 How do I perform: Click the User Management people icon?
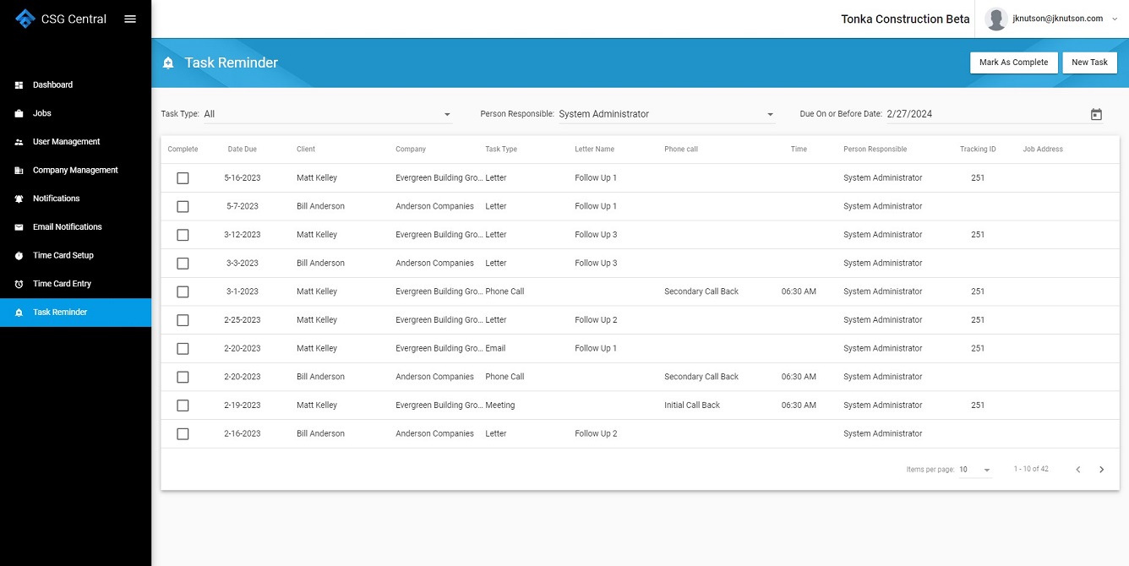(x=19, y=142)
